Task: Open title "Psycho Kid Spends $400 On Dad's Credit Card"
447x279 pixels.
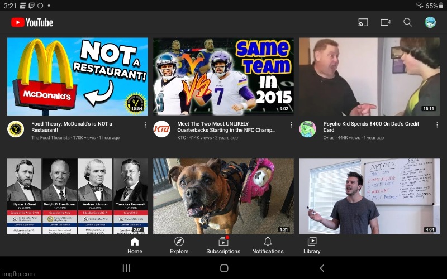Action: coord(371,127)
